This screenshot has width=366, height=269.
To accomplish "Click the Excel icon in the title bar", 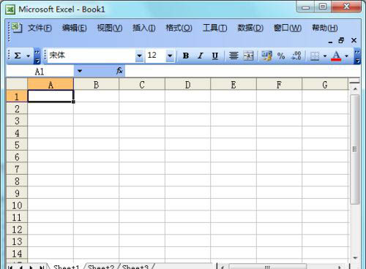I will click(10, 10).
